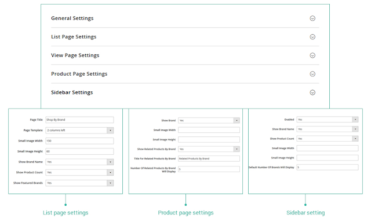Click the Show Related Products By Brand label
This screenshot has width=371, height=219.
point(157,149)
